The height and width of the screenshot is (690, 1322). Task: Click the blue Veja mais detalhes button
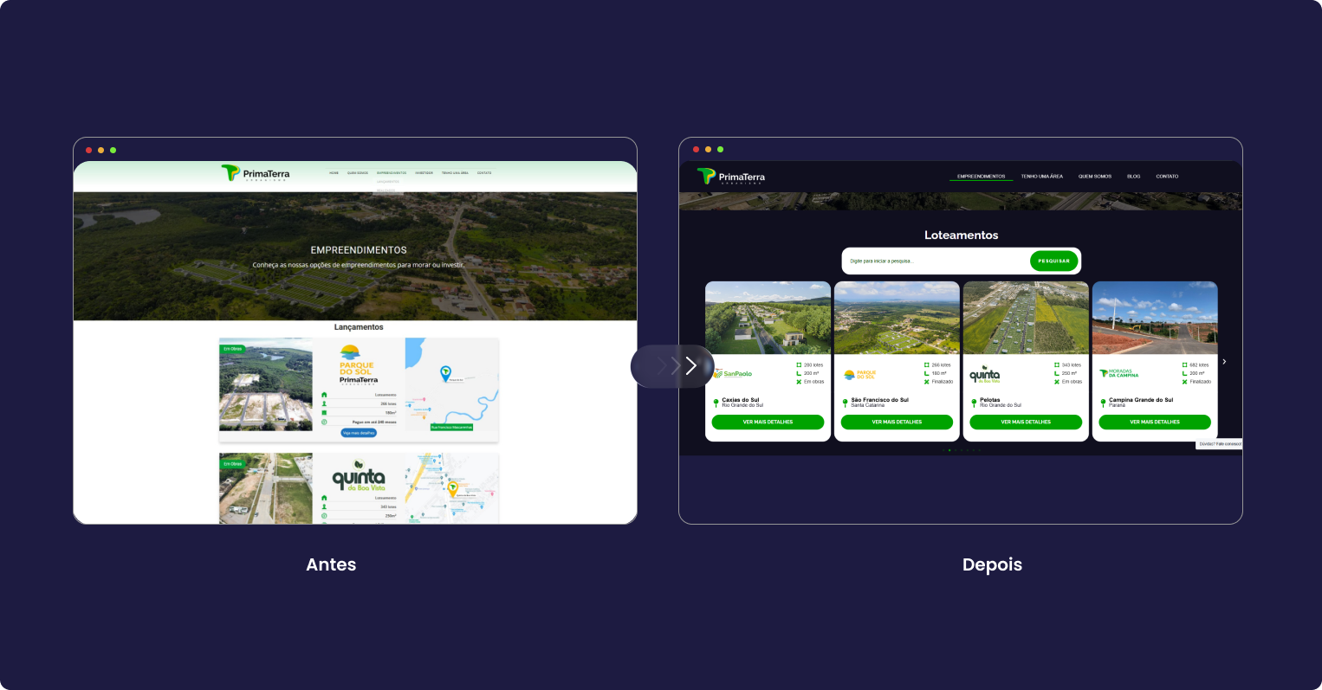point(359,433)
